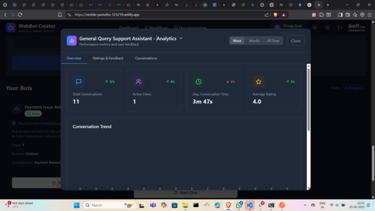The height and width of the screenshot is (211, 375).
Task: Click the 3m 47s conversation time value
Action: pos(202,102)
